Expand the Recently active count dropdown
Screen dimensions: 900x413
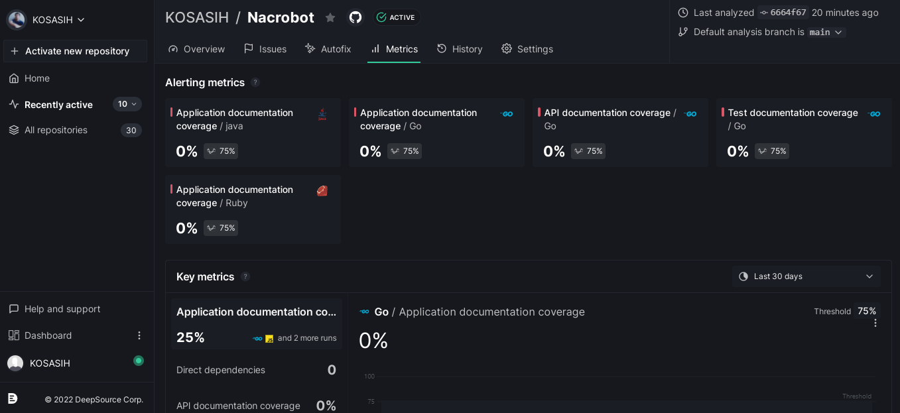point(127,104)
